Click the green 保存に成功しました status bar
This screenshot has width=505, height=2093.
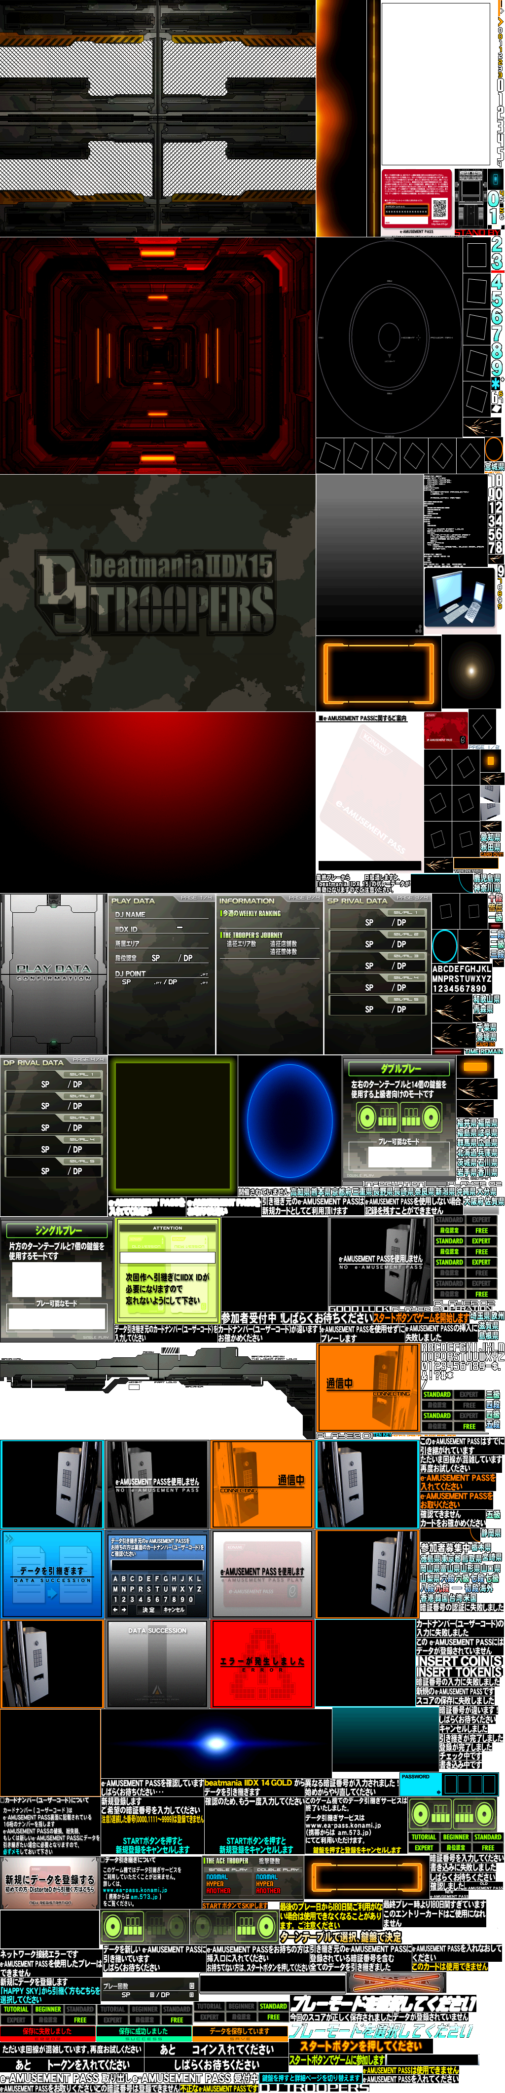tap(143, 2030)
